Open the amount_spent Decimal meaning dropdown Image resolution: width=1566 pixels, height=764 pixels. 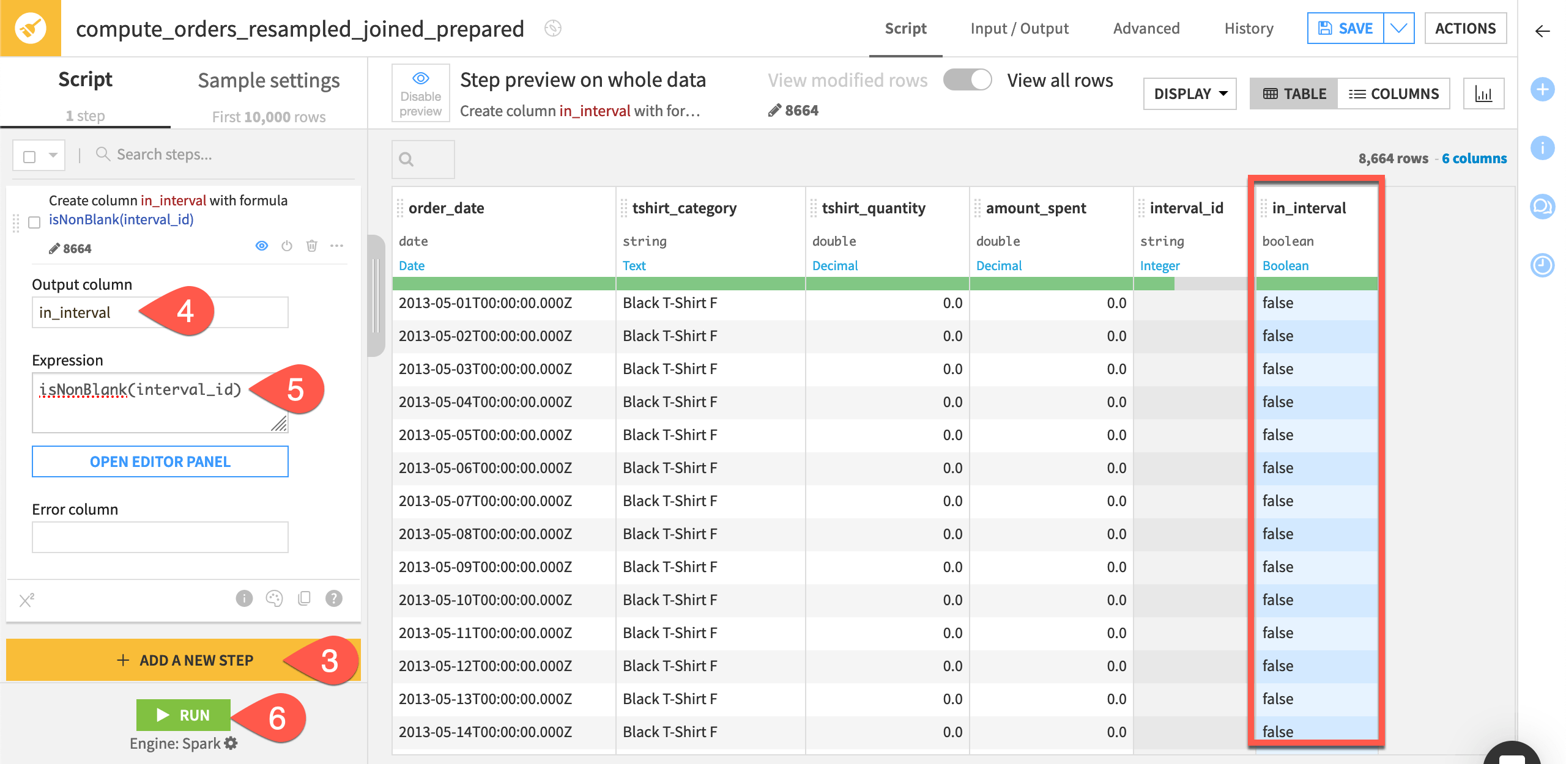click(999, 265)
